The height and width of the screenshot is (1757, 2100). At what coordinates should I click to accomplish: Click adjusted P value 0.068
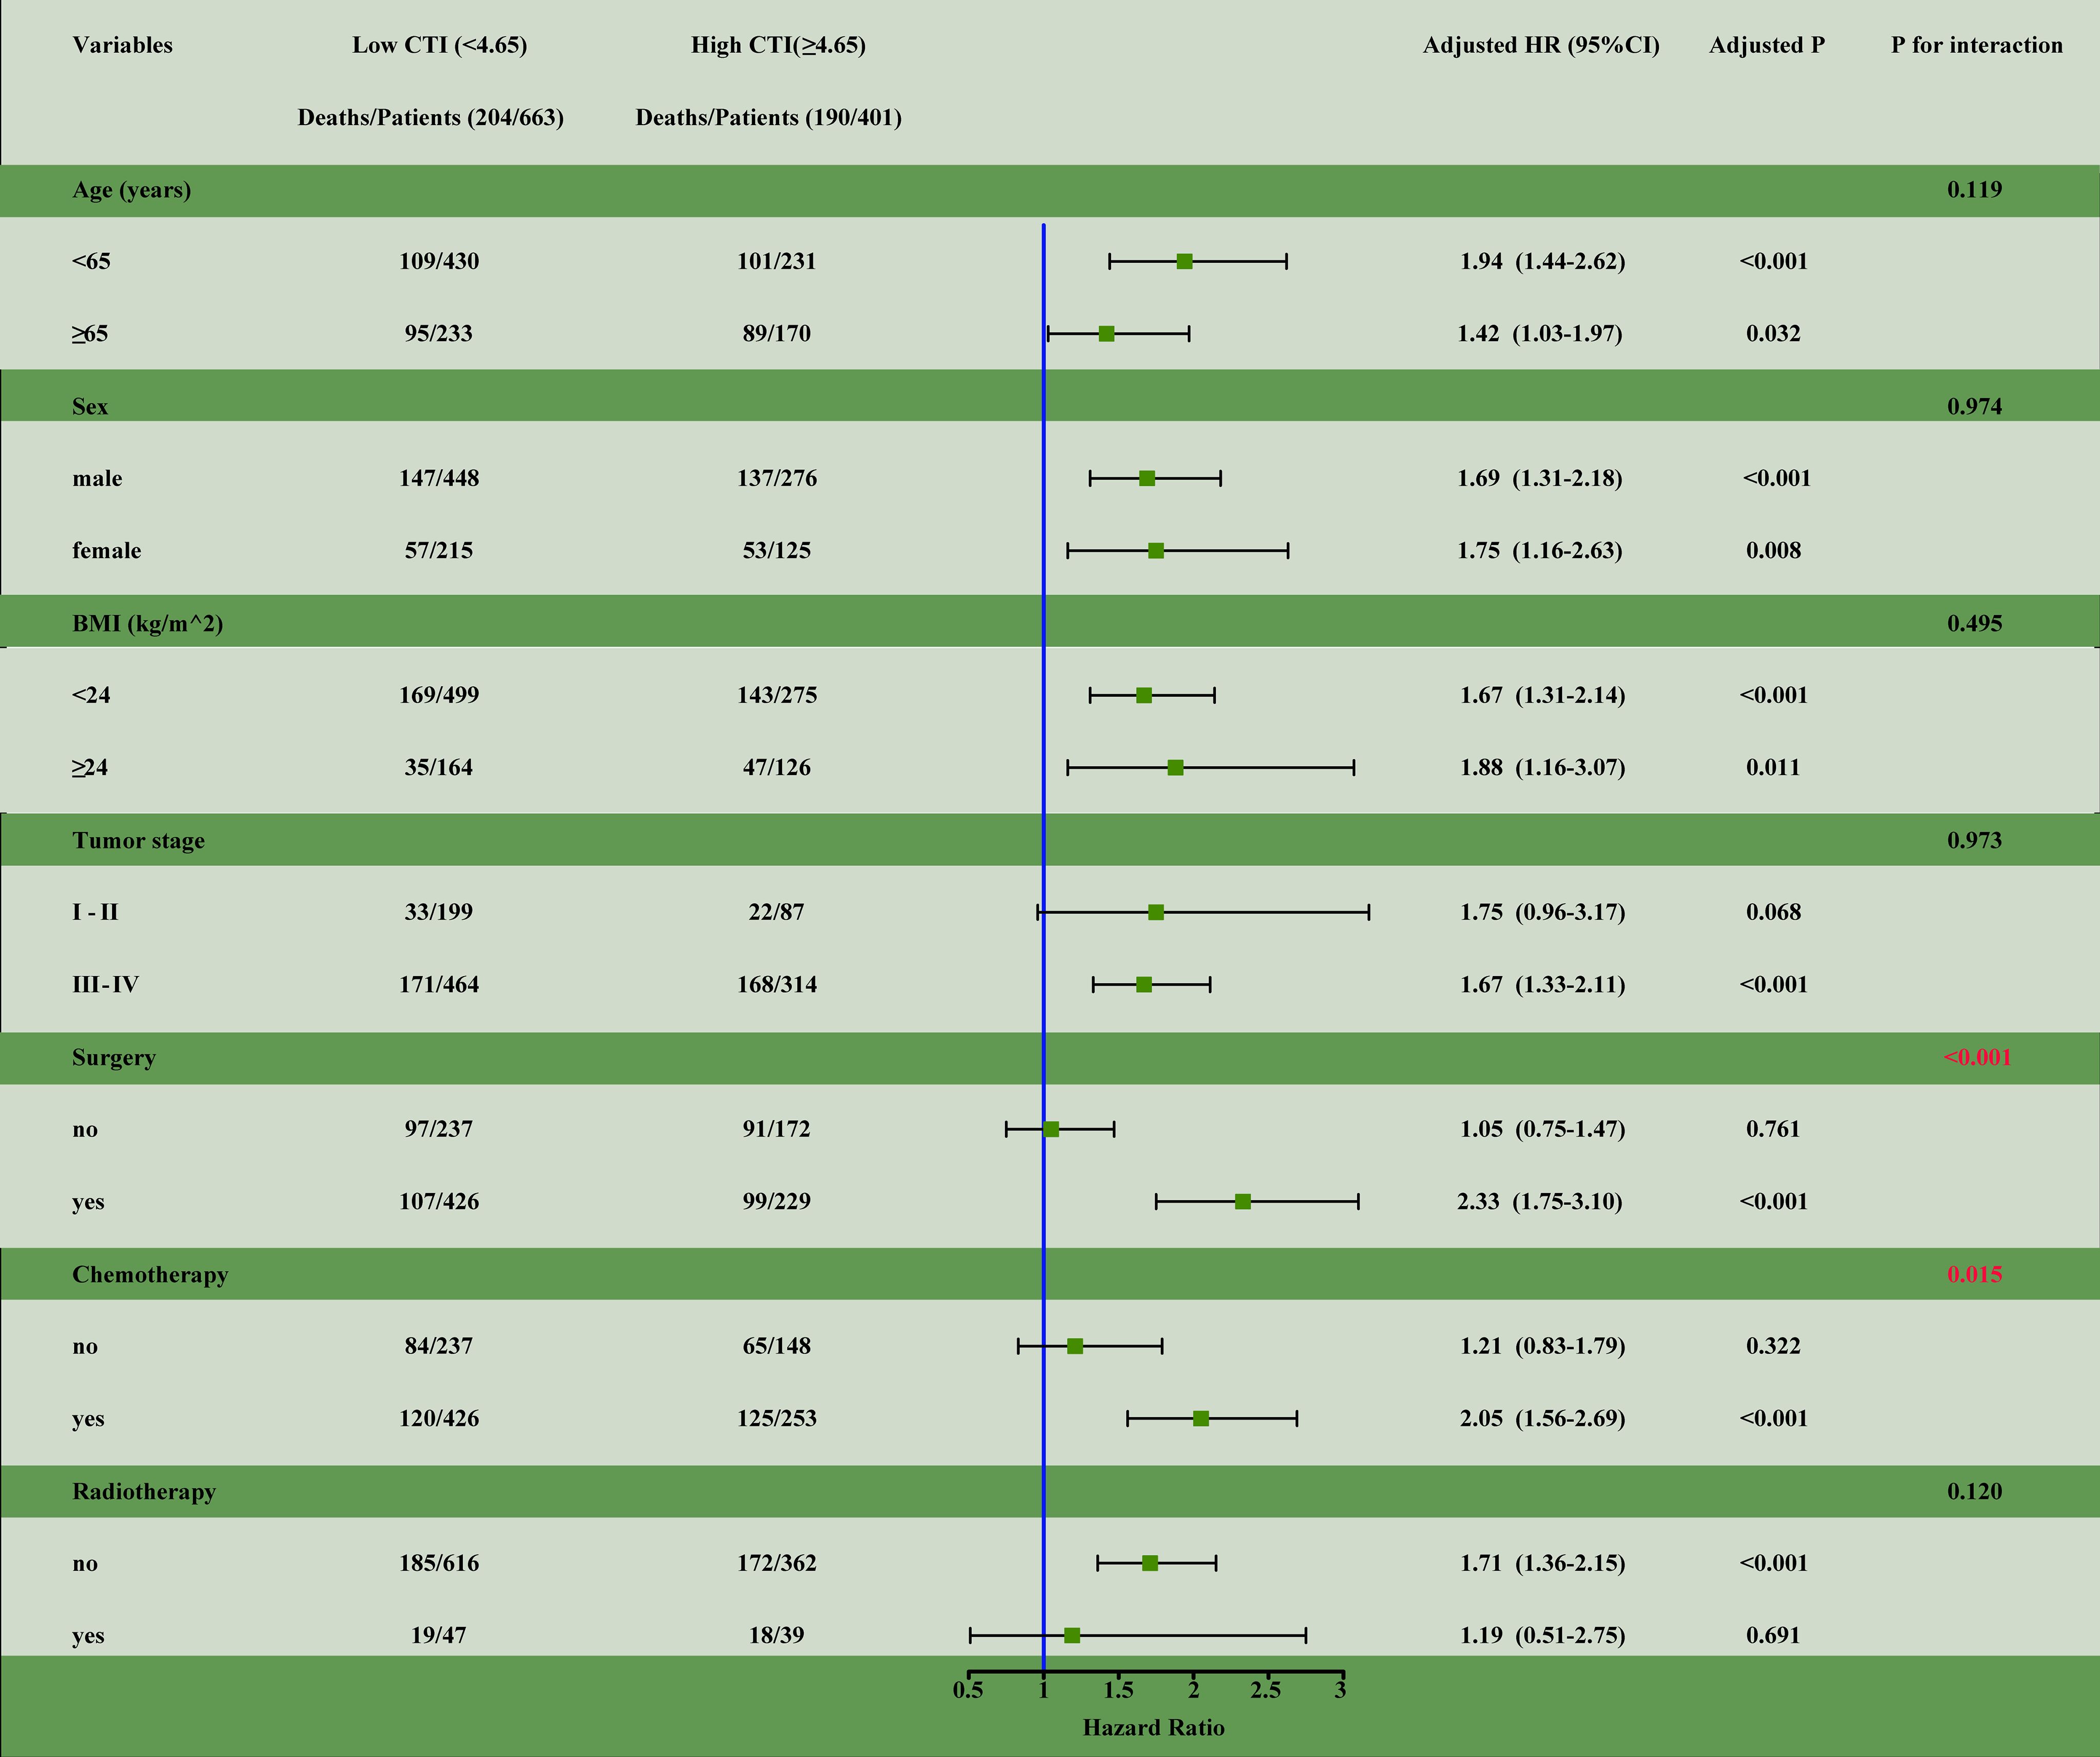pyautogui.click(x=1773, y=913)
